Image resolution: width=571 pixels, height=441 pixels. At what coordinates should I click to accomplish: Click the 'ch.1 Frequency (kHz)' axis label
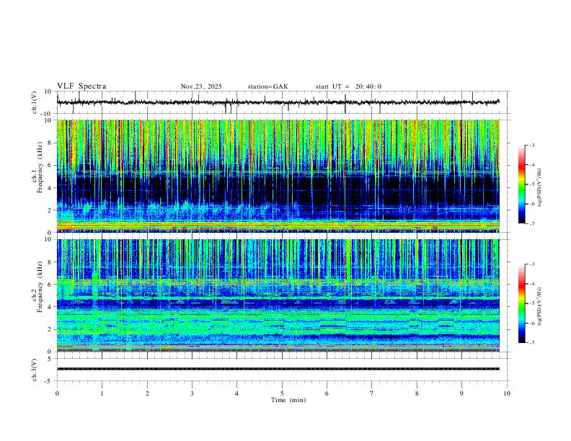click(37, 176)
